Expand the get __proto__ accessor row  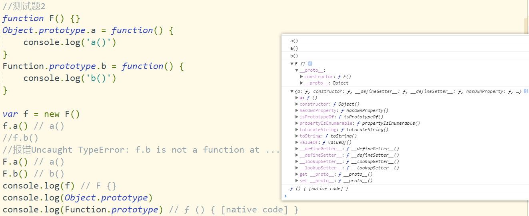point(297,174)
